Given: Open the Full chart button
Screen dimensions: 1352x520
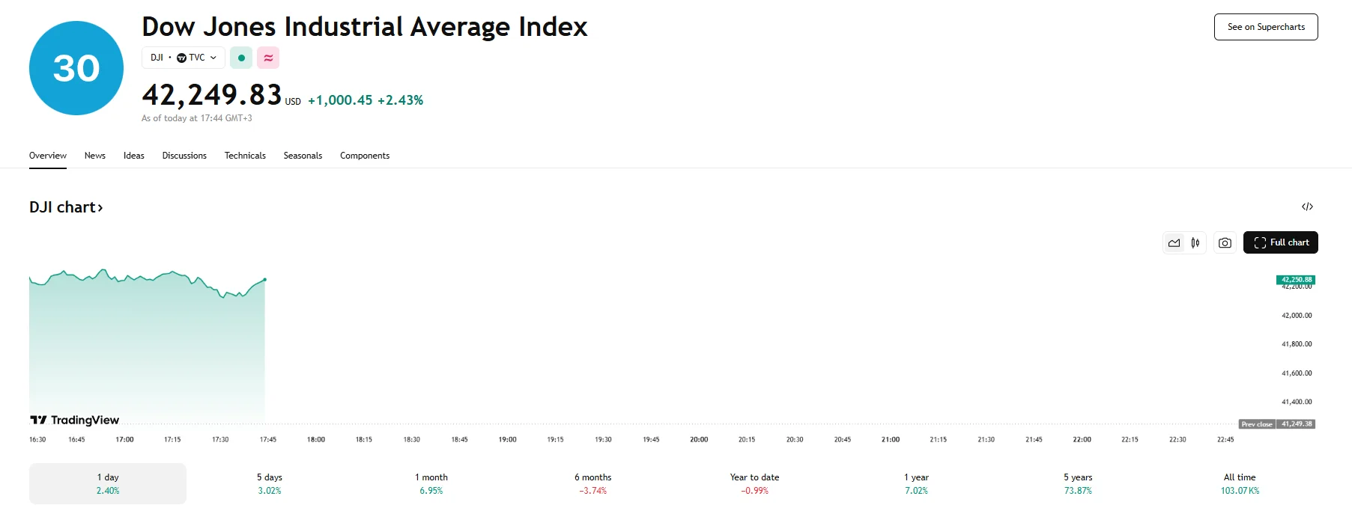Looking at the screenshot, I should [x=1281, y=242].
